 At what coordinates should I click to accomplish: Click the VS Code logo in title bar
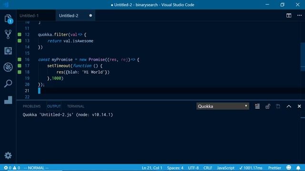coord(6,4)
